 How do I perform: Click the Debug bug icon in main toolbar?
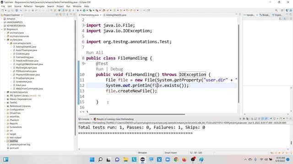click(x=78, y=10)
